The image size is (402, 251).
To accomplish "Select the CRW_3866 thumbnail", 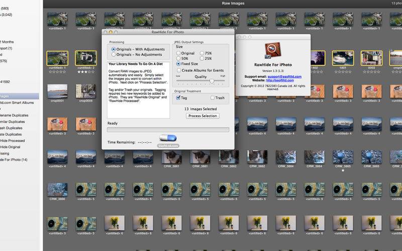I will click(57, 190).
